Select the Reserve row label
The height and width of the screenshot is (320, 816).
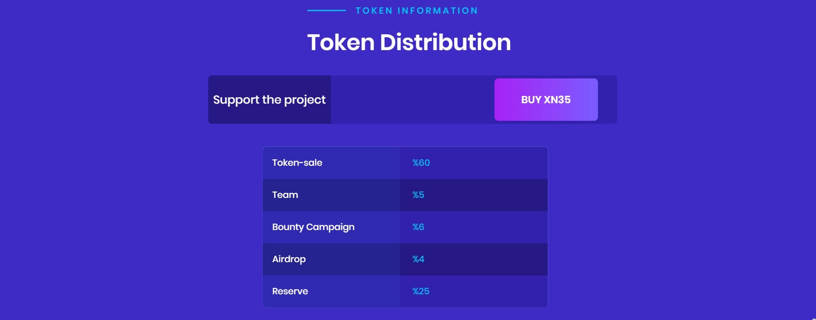pyautogui.click(x=290, y=291)
